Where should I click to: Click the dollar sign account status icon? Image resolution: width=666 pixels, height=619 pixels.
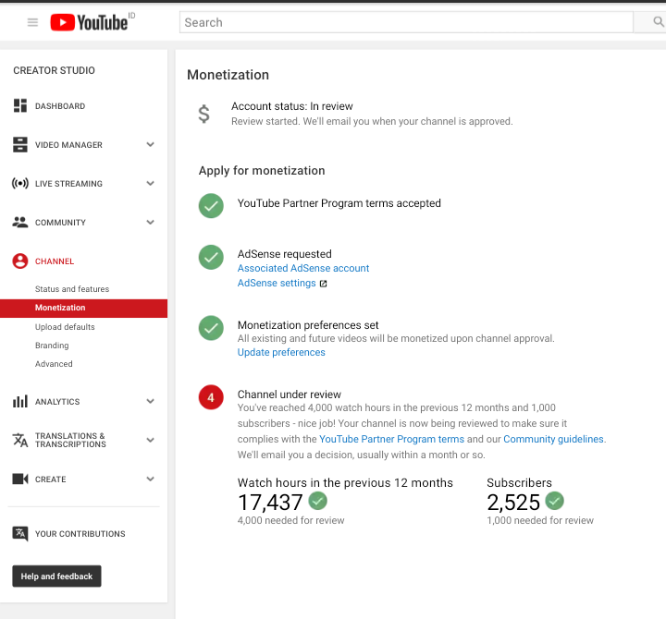coord(203,114)
